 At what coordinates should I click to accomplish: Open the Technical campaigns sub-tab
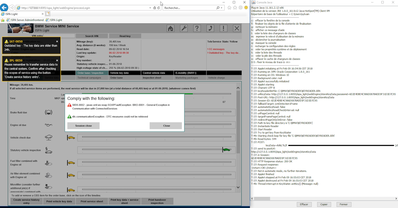click(x=92, y=78)
